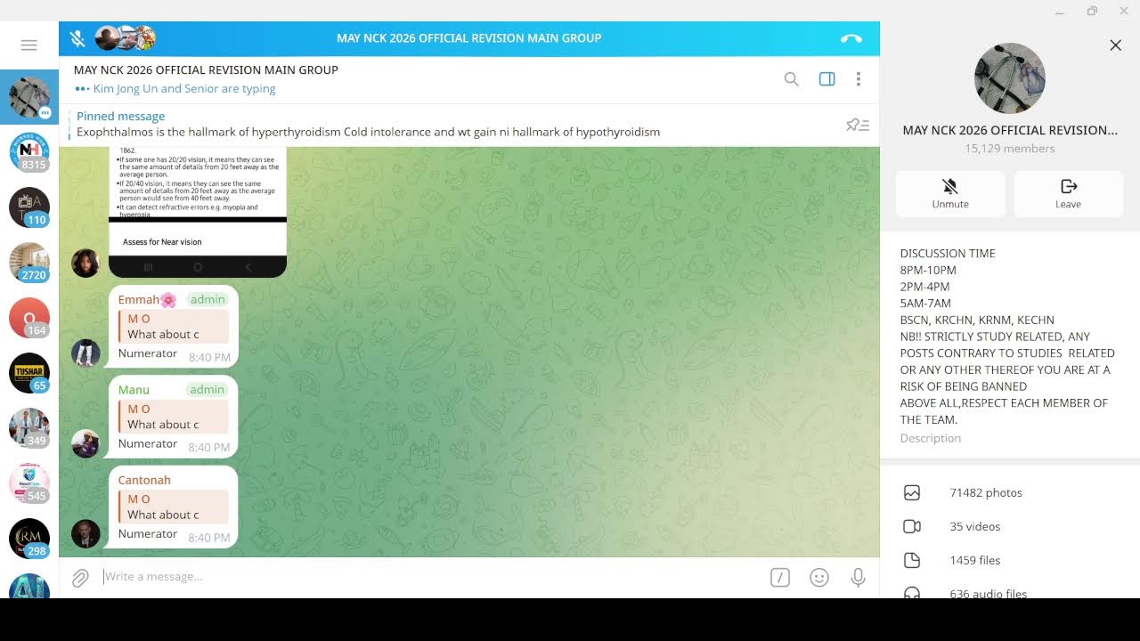Click the Kim Jong Un typing status
This screenshot has width=1140, height=641.
pos(175,89)
